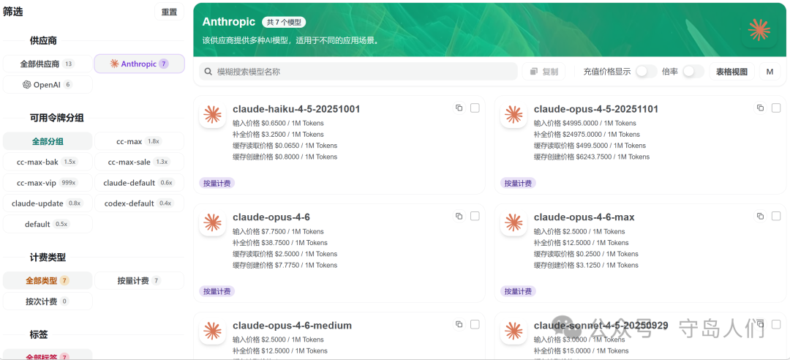
Task: Pick the codex-default group filter
Action: click(x=139, y=203)
